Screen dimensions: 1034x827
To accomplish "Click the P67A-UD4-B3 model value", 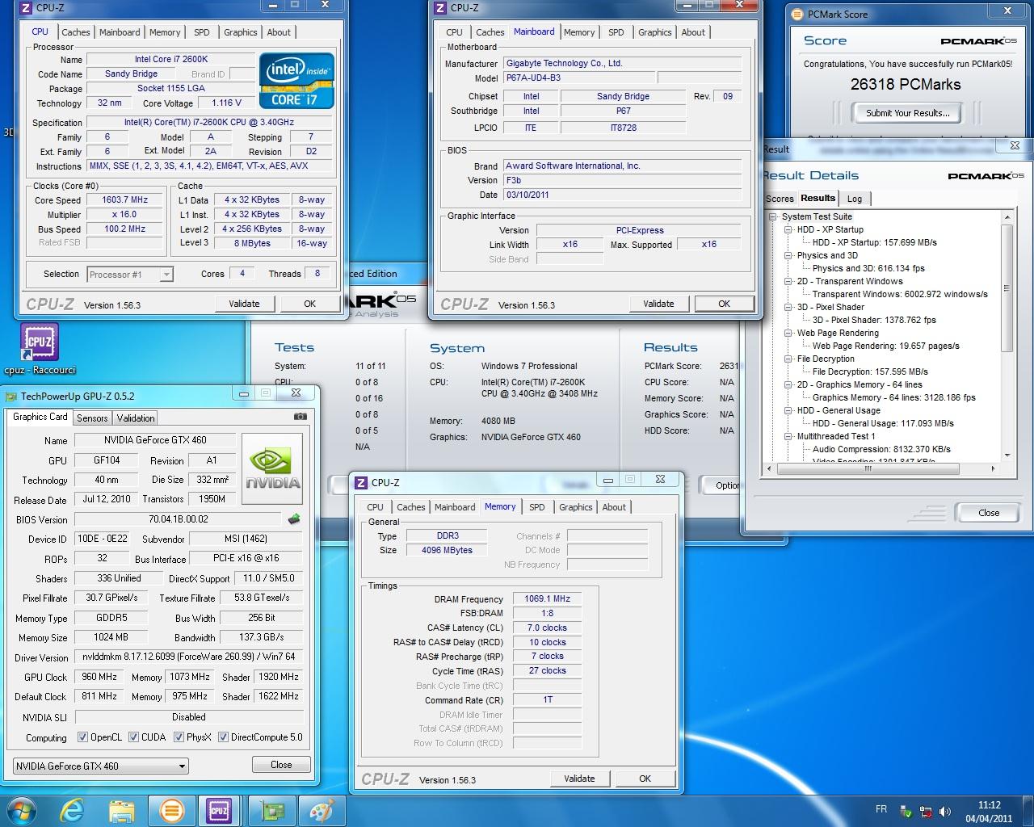I will pos(578,78).
